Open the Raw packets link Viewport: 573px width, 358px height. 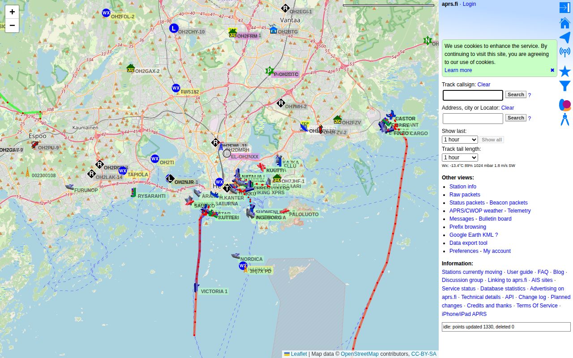click(465, 195)
